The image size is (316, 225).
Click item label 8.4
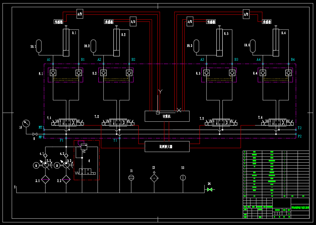click(255, 73)
